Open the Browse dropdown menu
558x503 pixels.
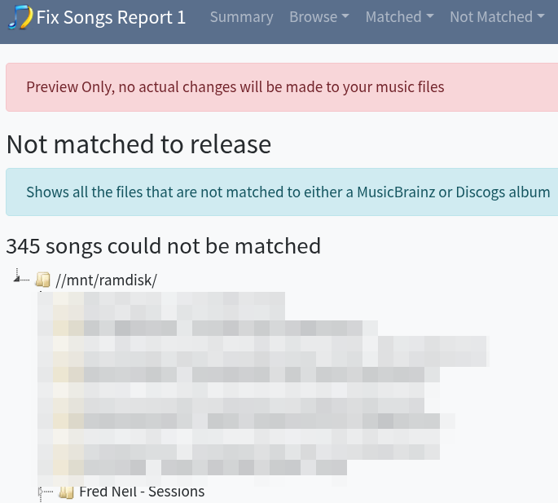click(319, 17)
